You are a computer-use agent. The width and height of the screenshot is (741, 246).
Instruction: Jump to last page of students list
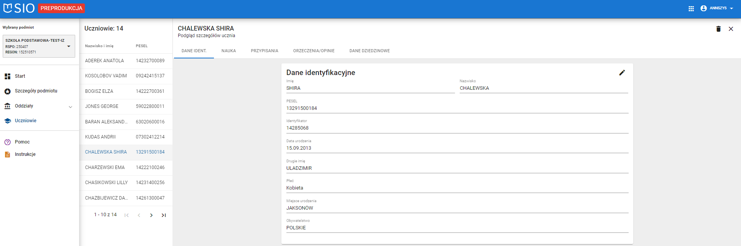[x=164, y=215]
